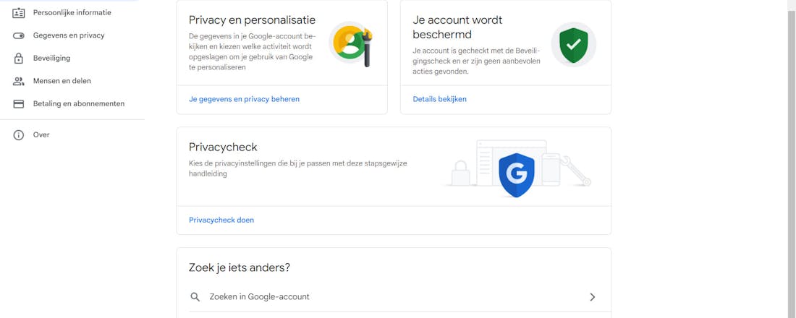Screen dimensions: 796x318
Task: Expand the Zoeken in Google-account chevron arrow
Action: [x=592, y=297]
